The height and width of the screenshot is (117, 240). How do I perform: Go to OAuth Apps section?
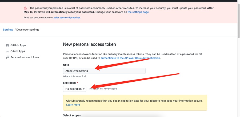tap(18, 51)
